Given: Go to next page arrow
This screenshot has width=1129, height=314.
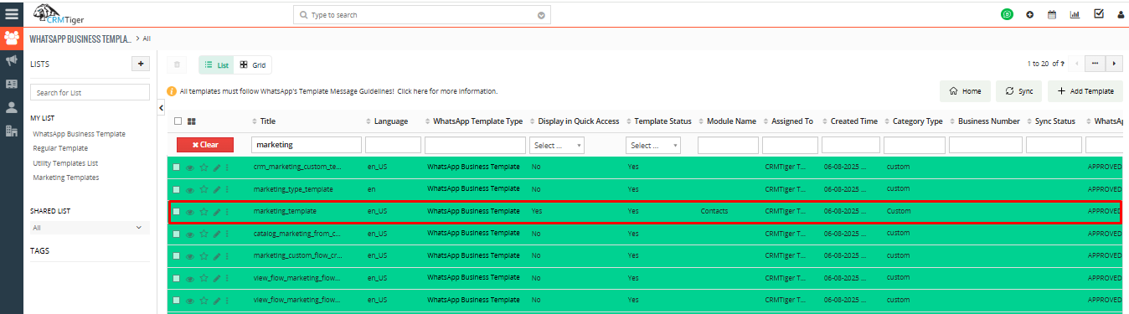Looking at the screenshot, I should pos(1114,64).
